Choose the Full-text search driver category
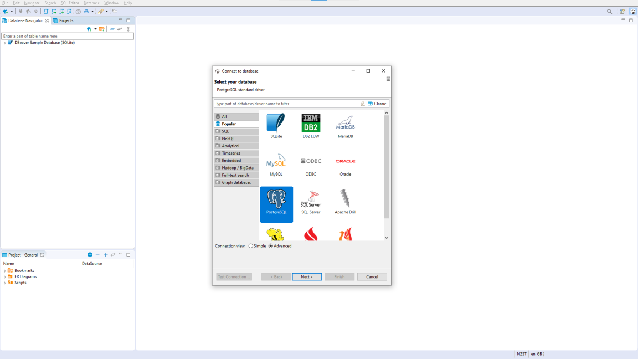The width and height of the screenshot is (638, 359). 236,175
